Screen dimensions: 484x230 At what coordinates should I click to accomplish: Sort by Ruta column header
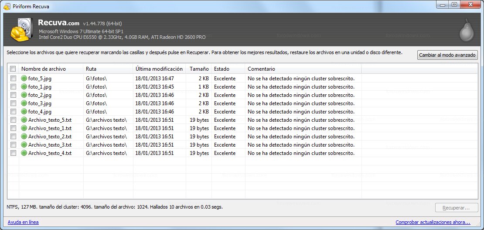point(108,69)
